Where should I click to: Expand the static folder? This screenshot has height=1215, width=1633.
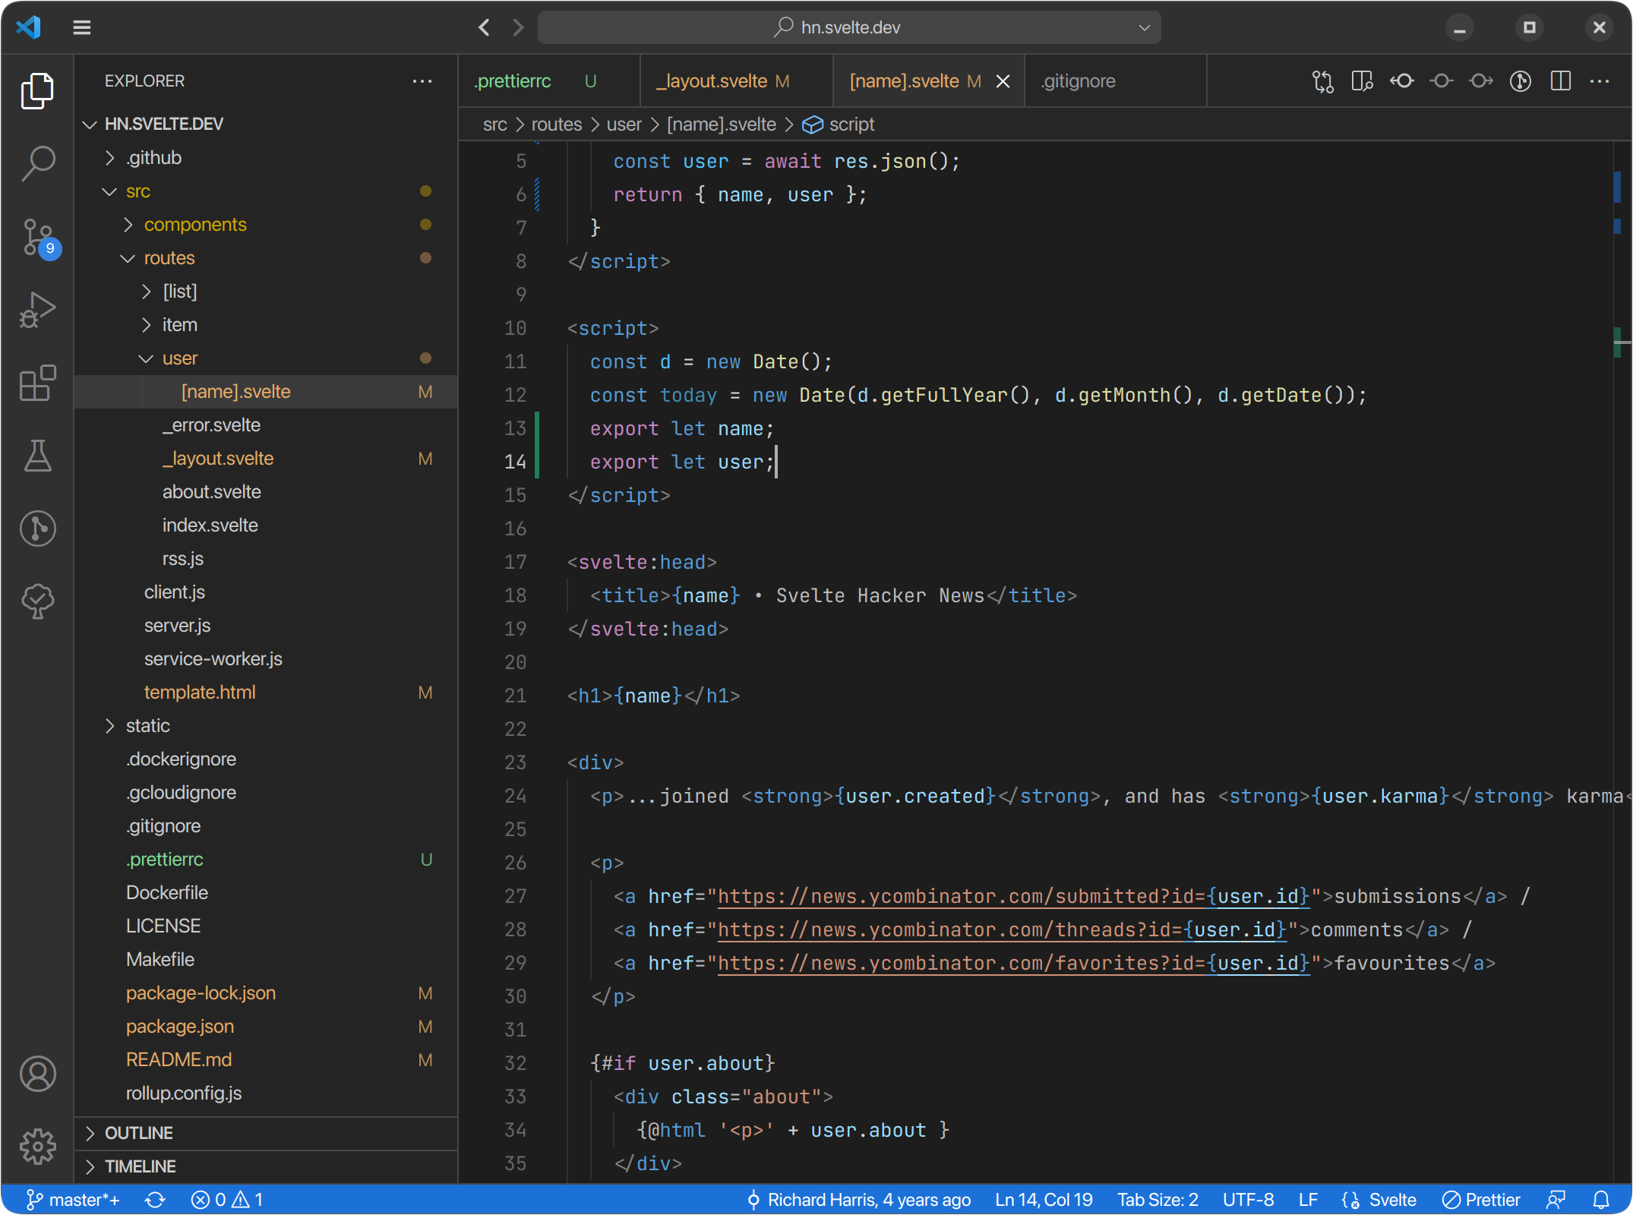click(147, 726)
